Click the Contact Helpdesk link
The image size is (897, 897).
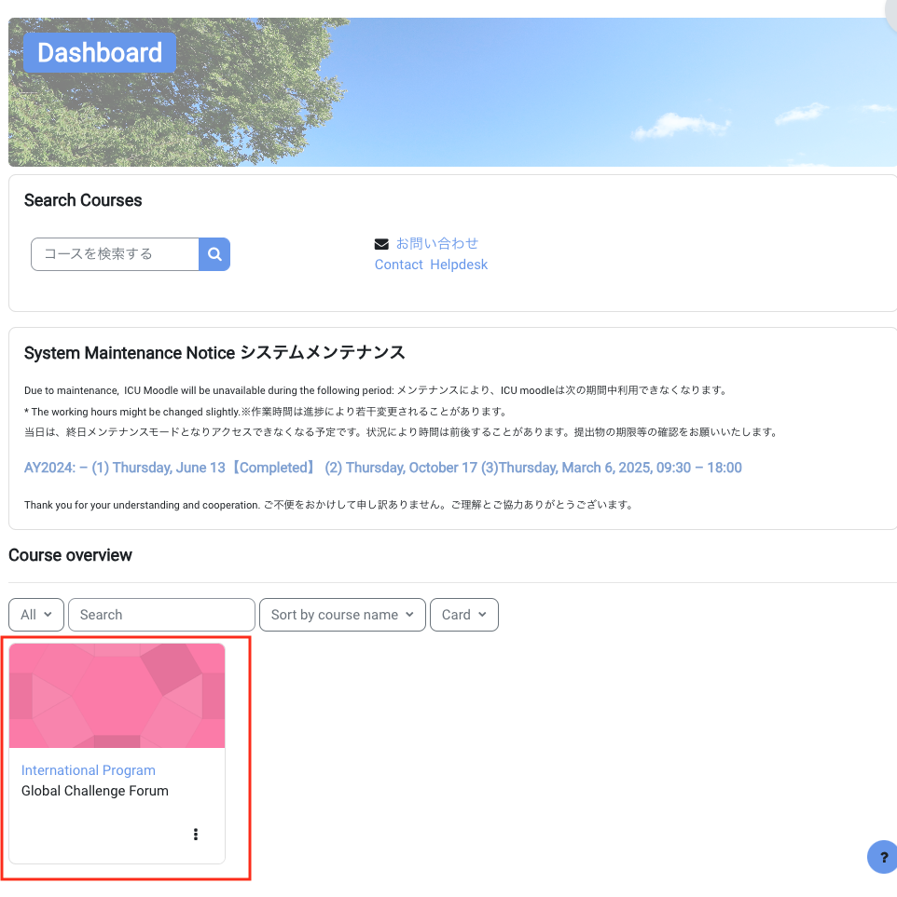pyautogui.click(x=431, y=265)
